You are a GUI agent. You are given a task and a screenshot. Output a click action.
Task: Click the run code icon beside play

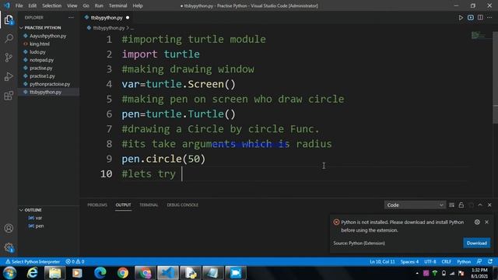tap(470, 18)
